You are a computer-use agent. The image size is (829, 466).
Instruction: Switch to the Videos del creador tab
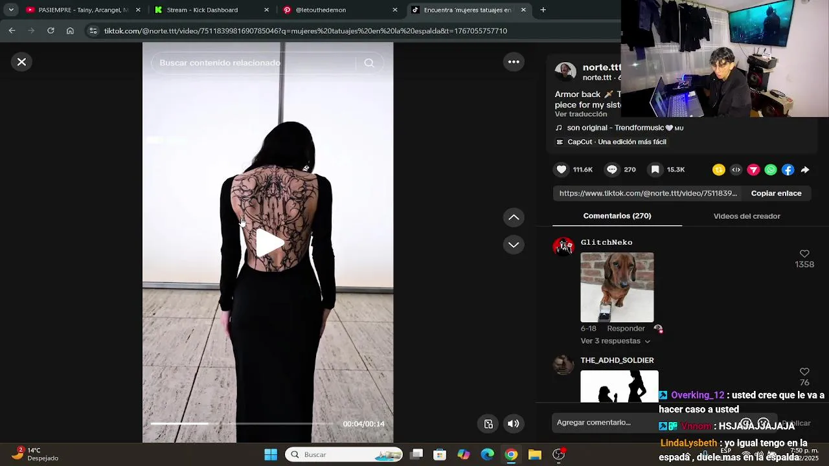(747, 216)
